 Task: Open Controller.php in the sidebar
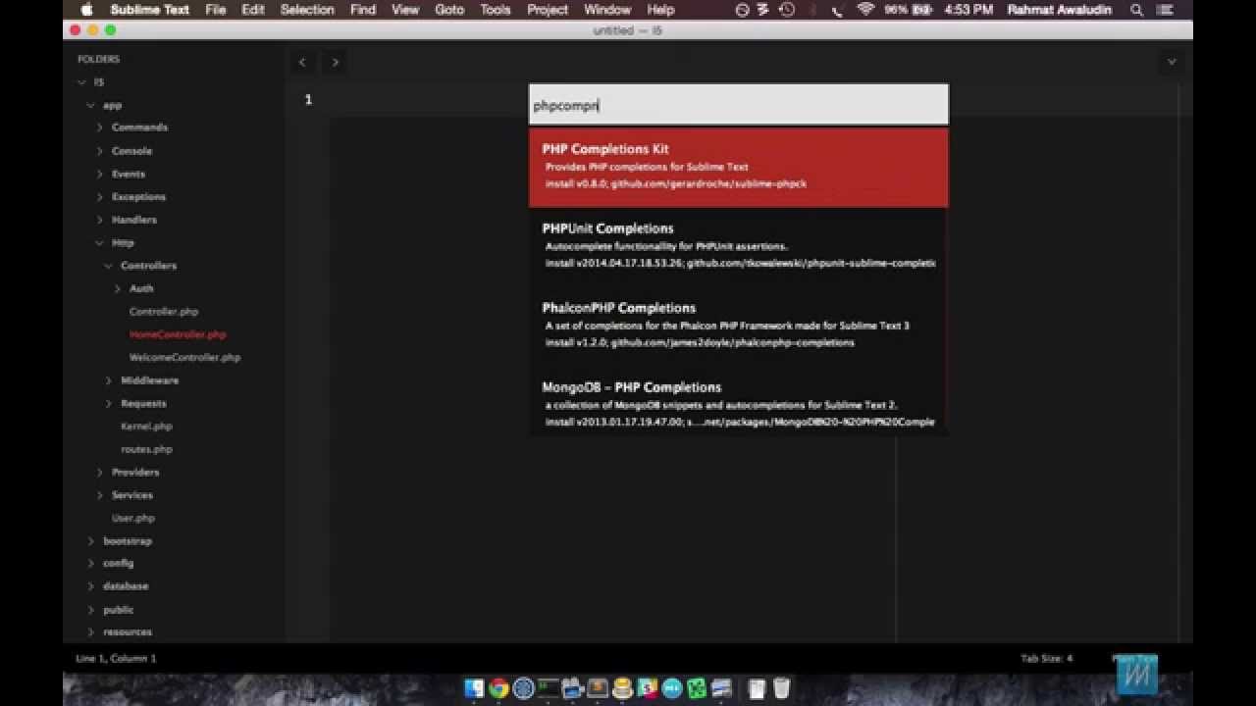(164, 312)
